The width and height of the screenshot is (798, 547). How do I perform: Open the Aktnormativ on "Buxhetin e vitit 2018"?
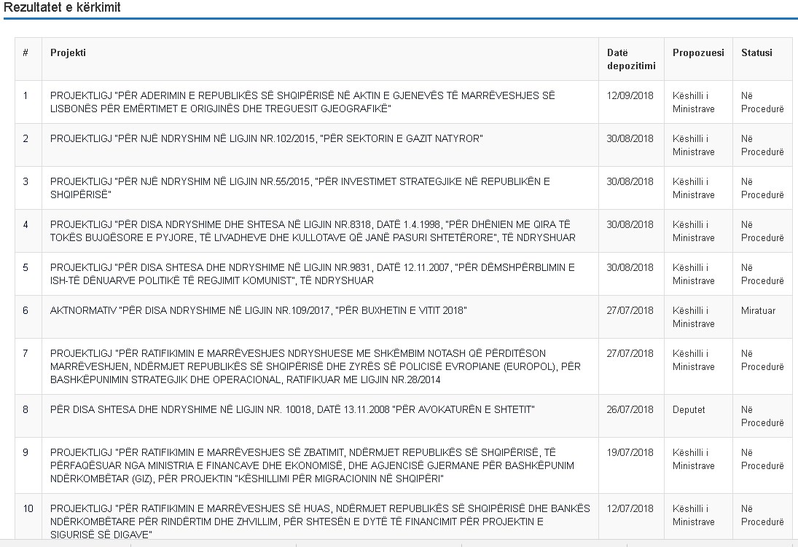258,310
